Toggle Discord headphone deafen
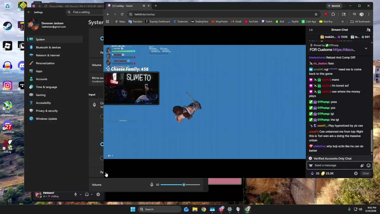This screenshot has width=380, height=214. pos(87,195)
